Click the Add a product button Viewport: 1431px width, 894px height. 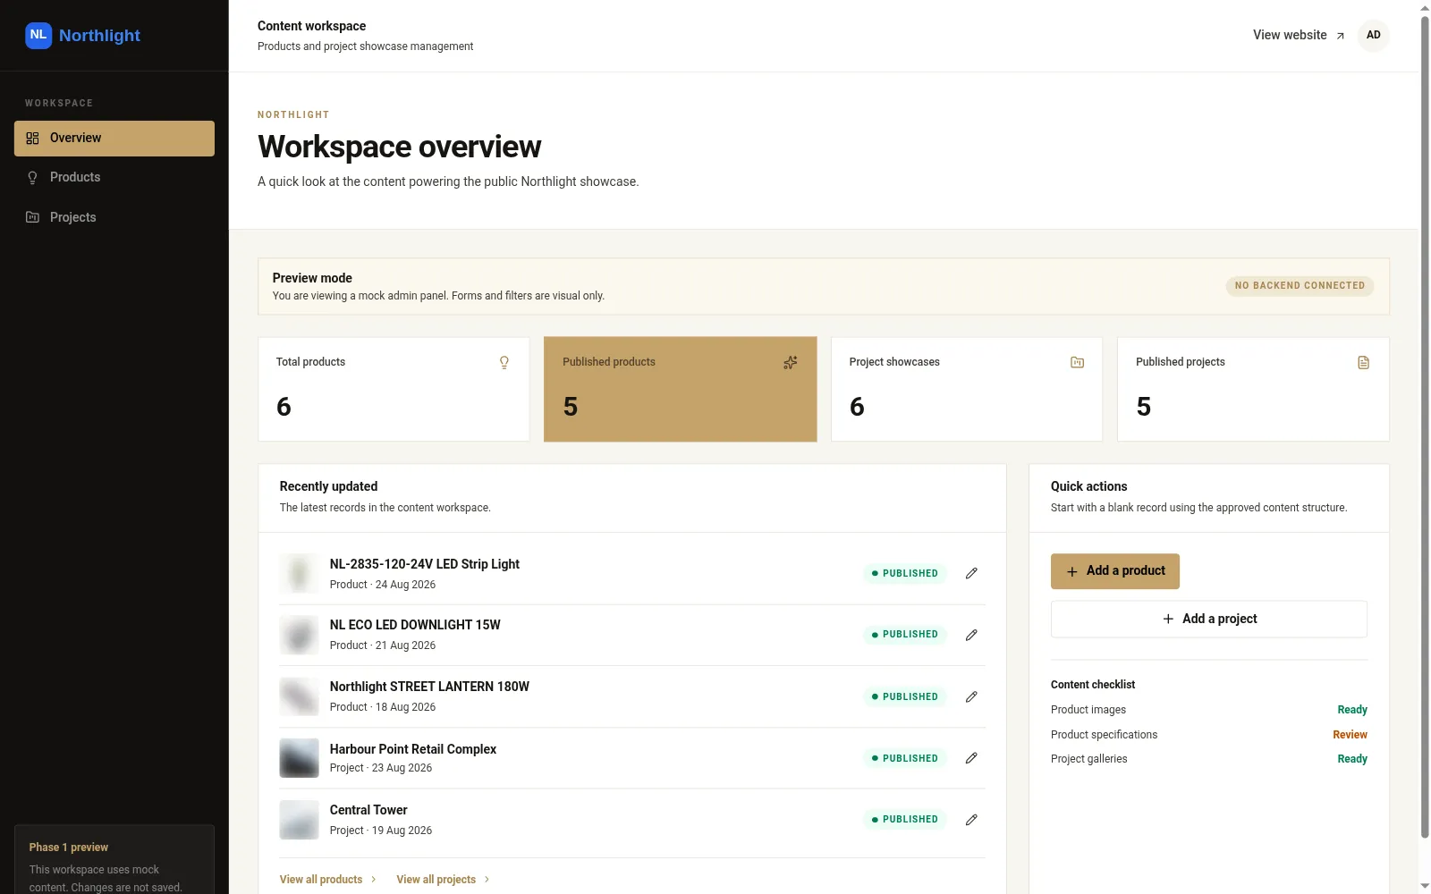pyautogui.click(x=1114, y=571)
